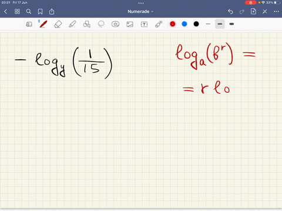Tap the three-dot multitasking indicator
Viewport: 282px width, 211px height.
tap(141, 3)
